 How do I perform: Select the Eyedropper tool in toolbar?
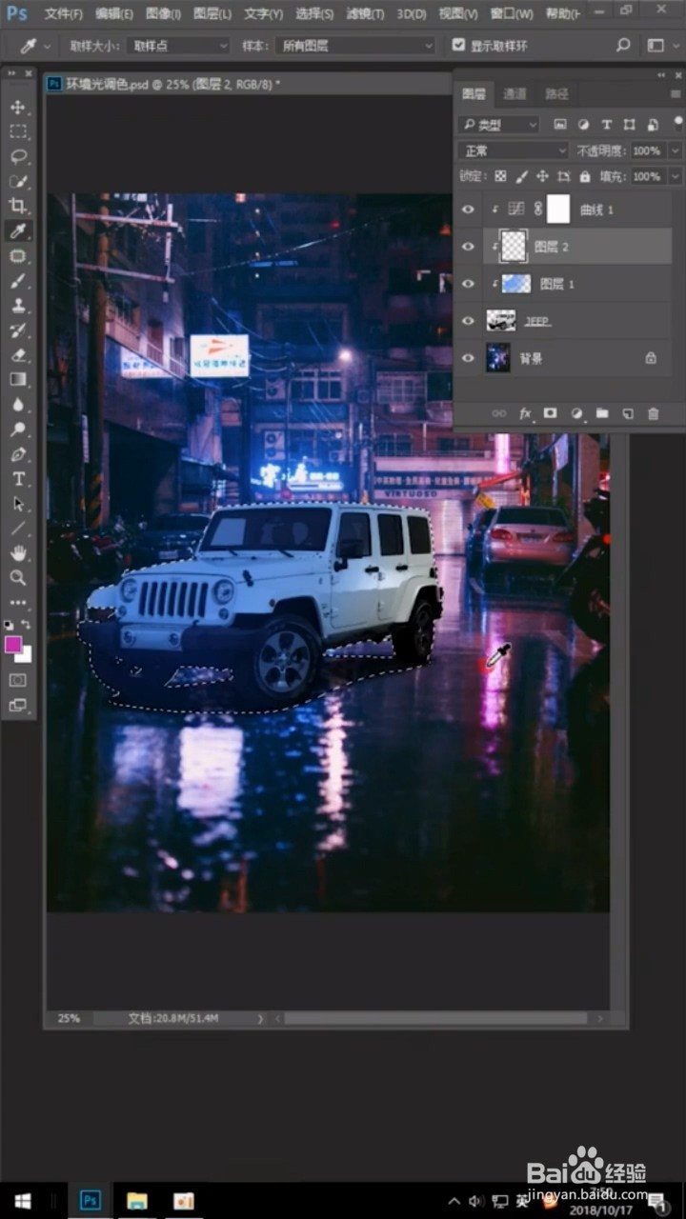18,230
